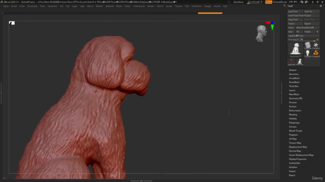The image size is (325, 182).
Task: Open the DefaultZScript button
Action: (x=280, y=2)
